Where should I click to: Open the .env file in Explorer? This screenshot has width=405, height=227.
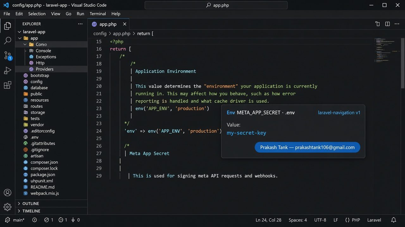click(x=34, y=137)
